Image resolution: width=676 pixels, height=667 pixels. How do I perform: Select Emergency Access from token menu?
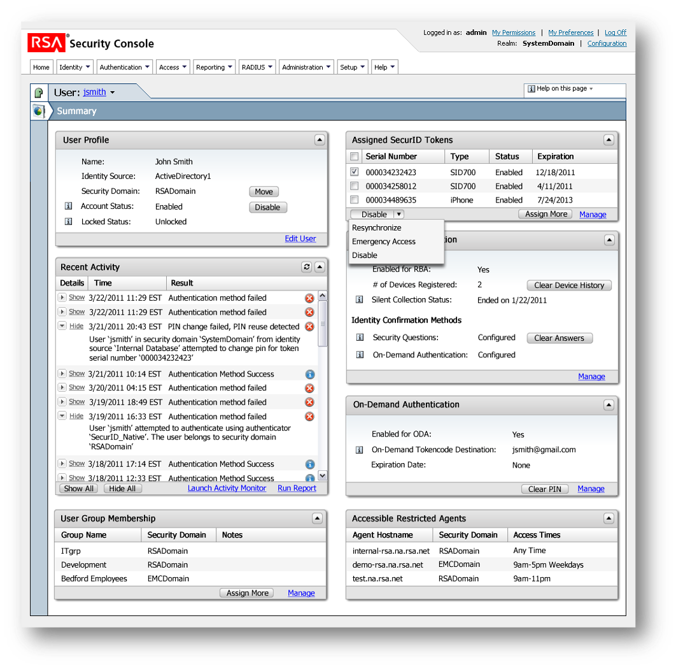click(x=384, y=241)
